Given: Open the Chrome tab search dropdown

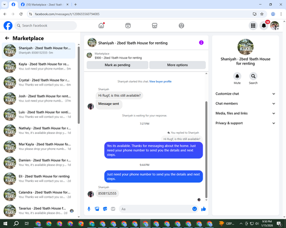Looking at the screenshot, I should pyautogui.click(x=5, y=5).
